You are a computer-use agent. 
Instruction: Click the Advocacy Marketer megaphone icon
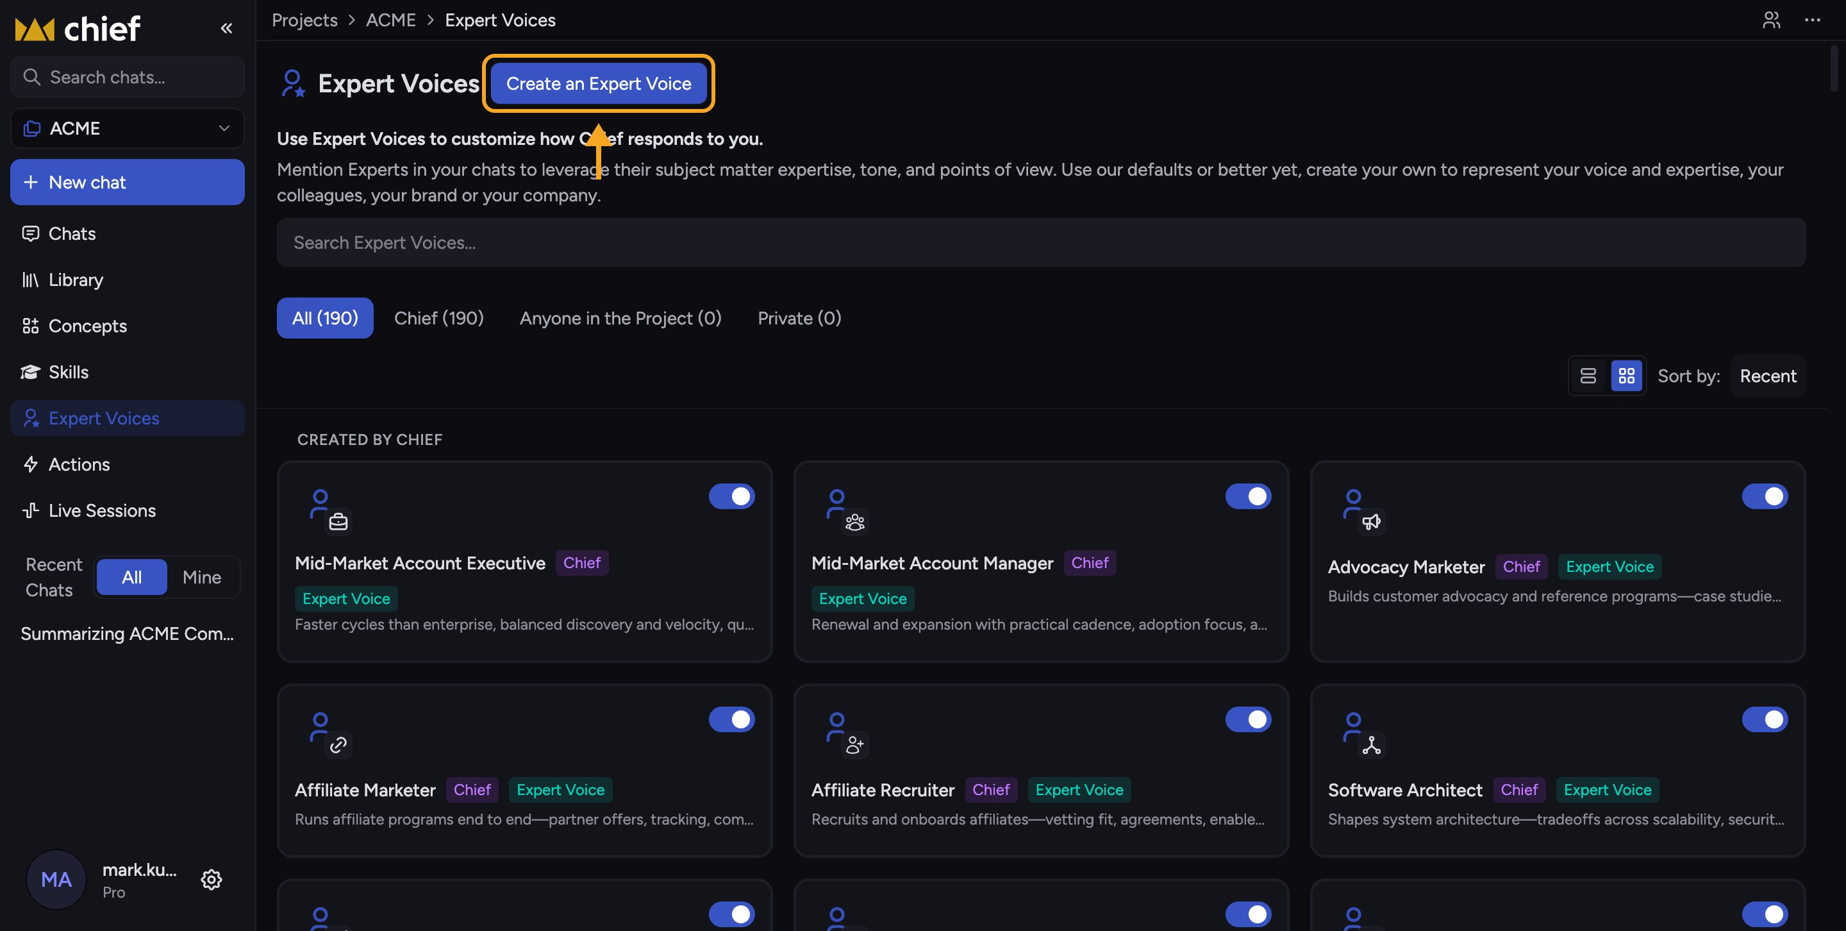click(1371, 522)
